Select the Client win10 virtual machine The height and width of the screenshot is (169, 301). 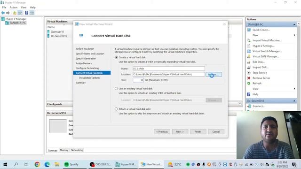pos(57,32)
